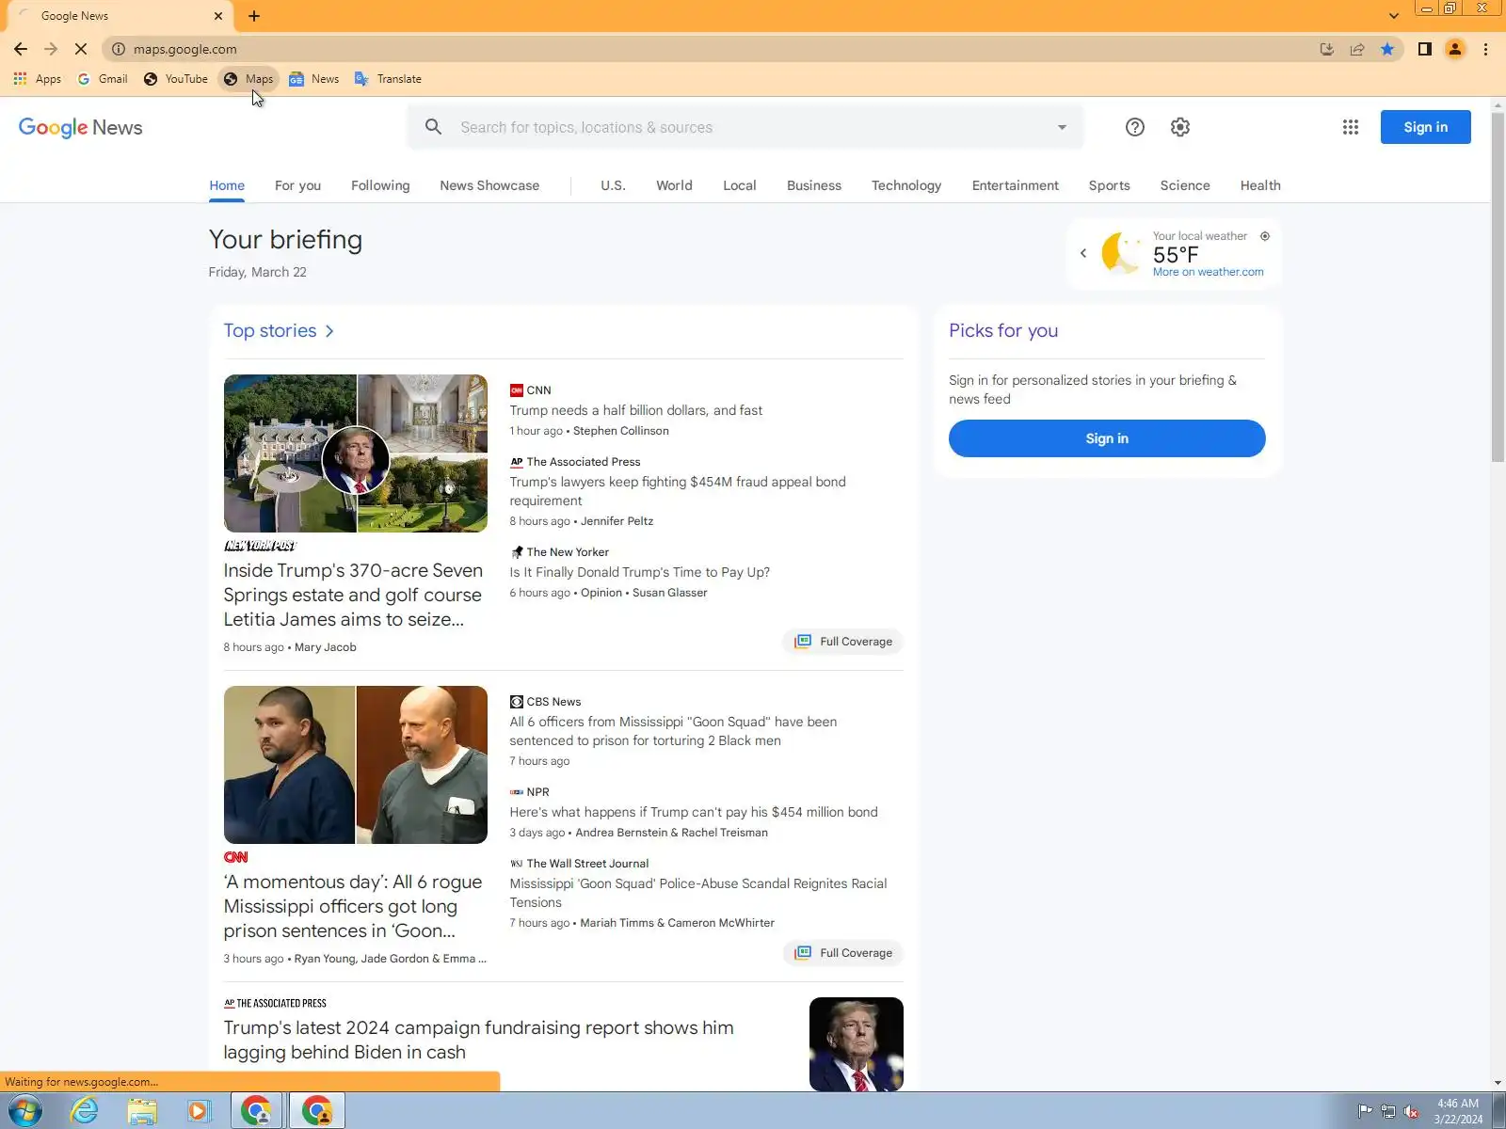Expand advanced search options dropdown
This screenshot has height=1129, width=1506.
click(x=1062, y=127)
